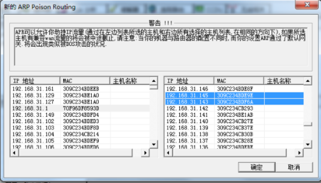Click MAC 309C234CB30B cell
321x183 pixels.
point(235,134)
